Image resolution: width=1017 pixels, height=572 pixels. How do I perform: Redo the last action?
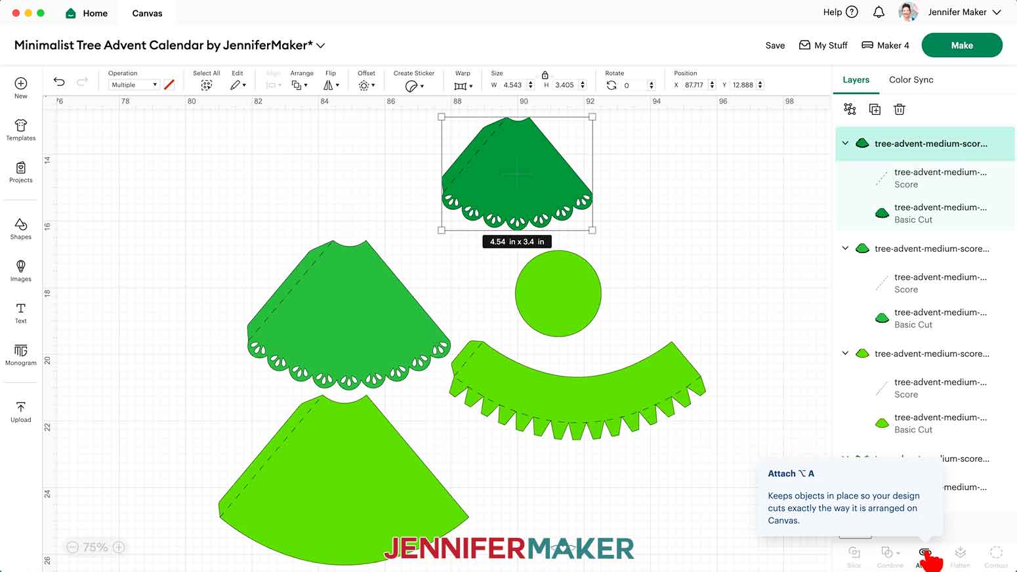click(x=82, y=82)
